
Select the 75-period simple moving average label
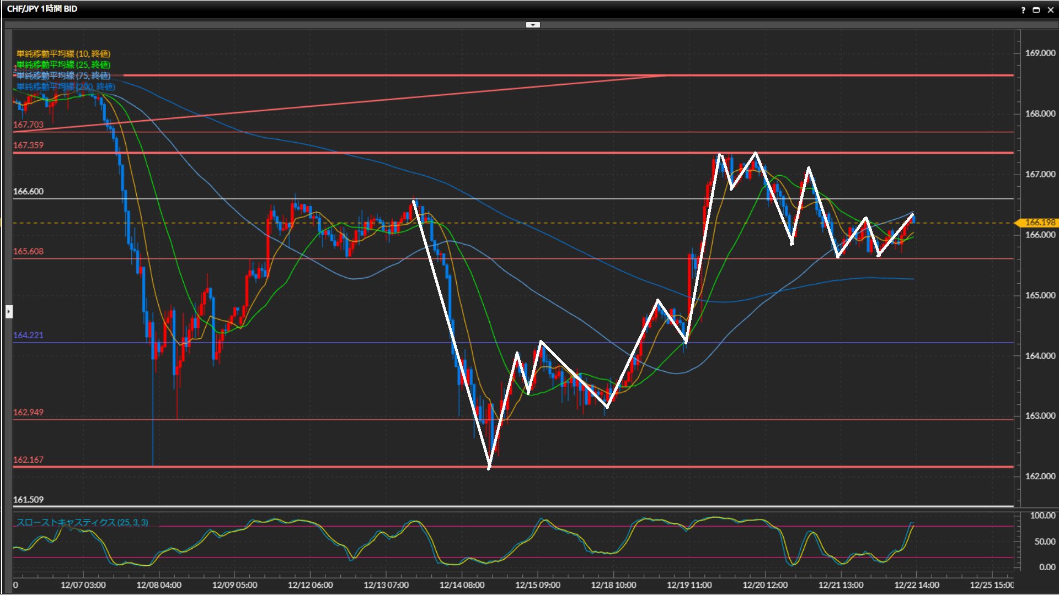pyautogui.click(x=63, y=75)
